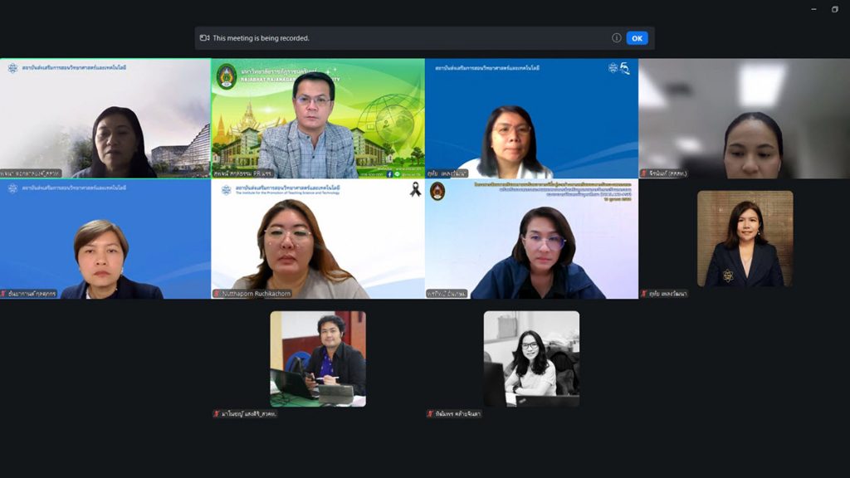Select the Nutthaporn Ruchikachorn video tile
Image resolution: width=850 pixels, height=478 pixels.
317,239
